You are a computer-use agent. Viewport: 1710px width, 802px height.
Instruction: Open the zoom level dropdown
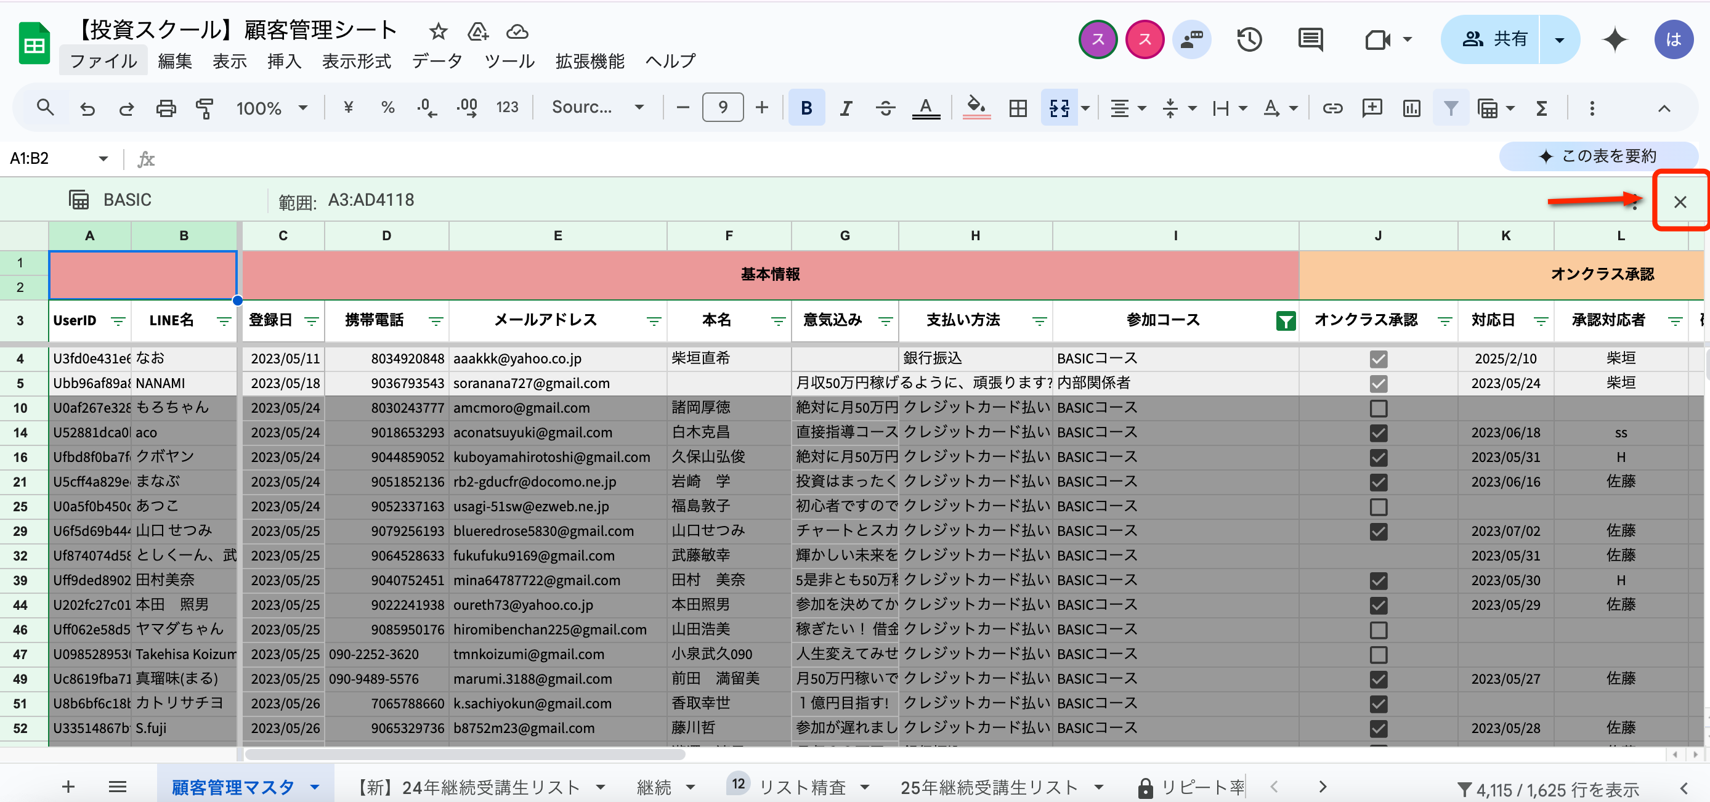click(x=272, y=107)
